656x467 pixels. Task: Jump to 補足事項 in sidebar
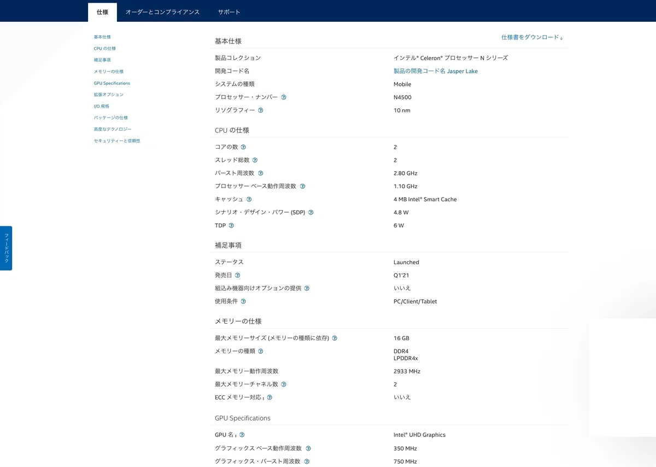(x=102, y=60)
